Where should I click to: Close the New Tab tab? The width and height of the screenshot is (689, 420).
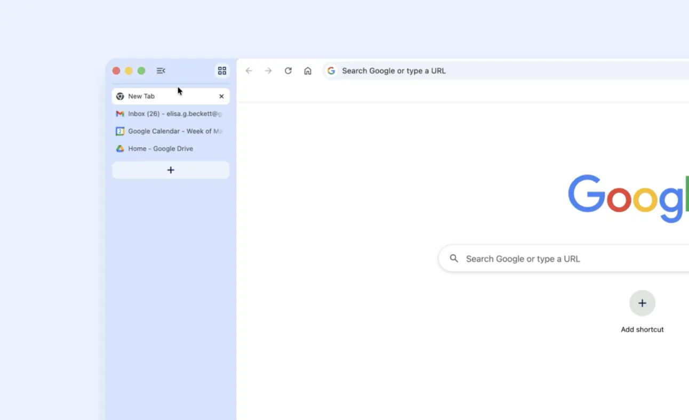(221, 96)
